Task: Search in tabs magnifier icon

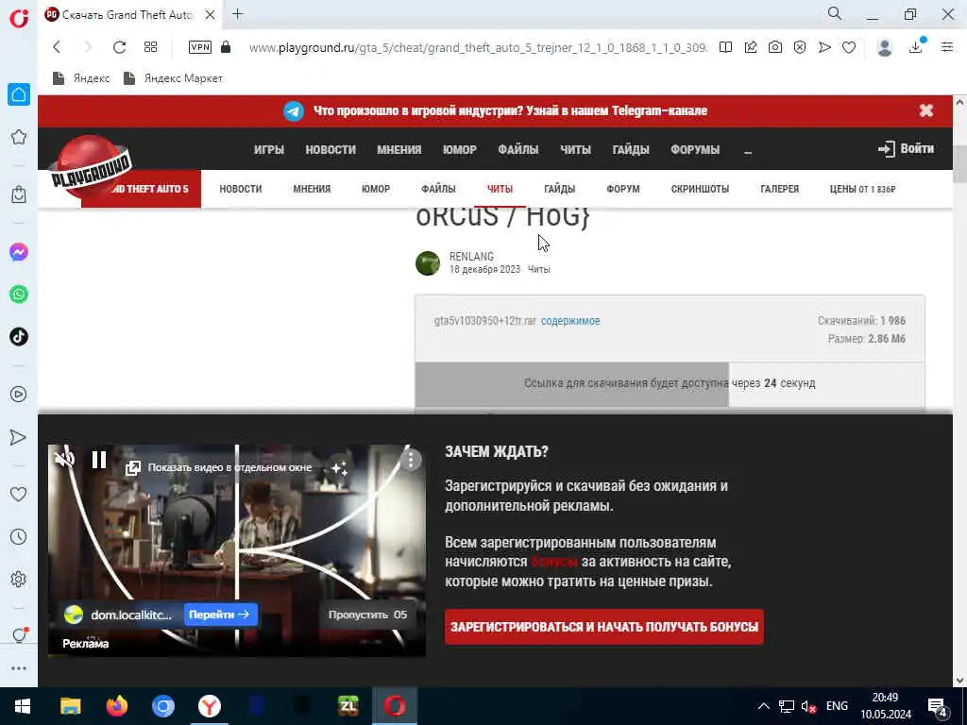Action: (835, 13)
